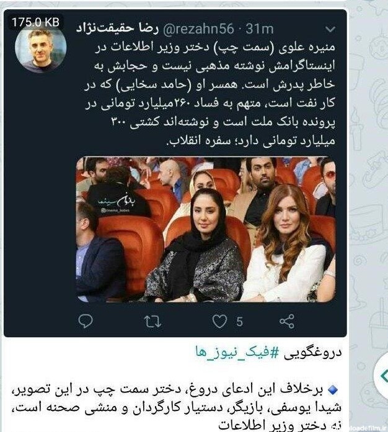Like the tweet with the heart icon
388x432 pixels.
pos(219,321)
